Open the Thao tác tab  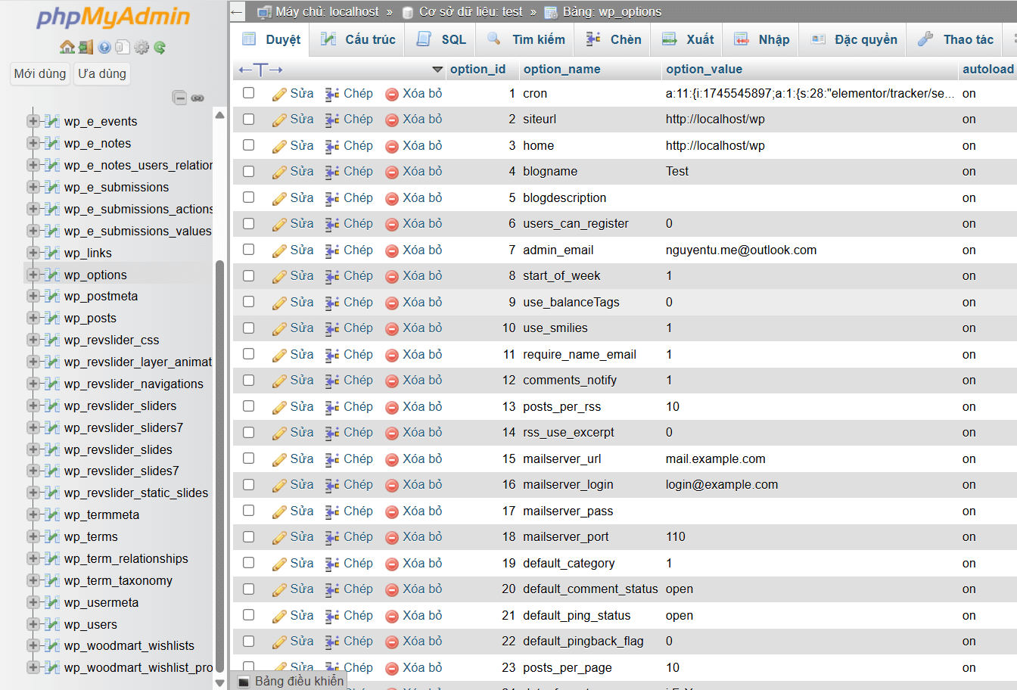pyautogui.click(x=955, y=39)
